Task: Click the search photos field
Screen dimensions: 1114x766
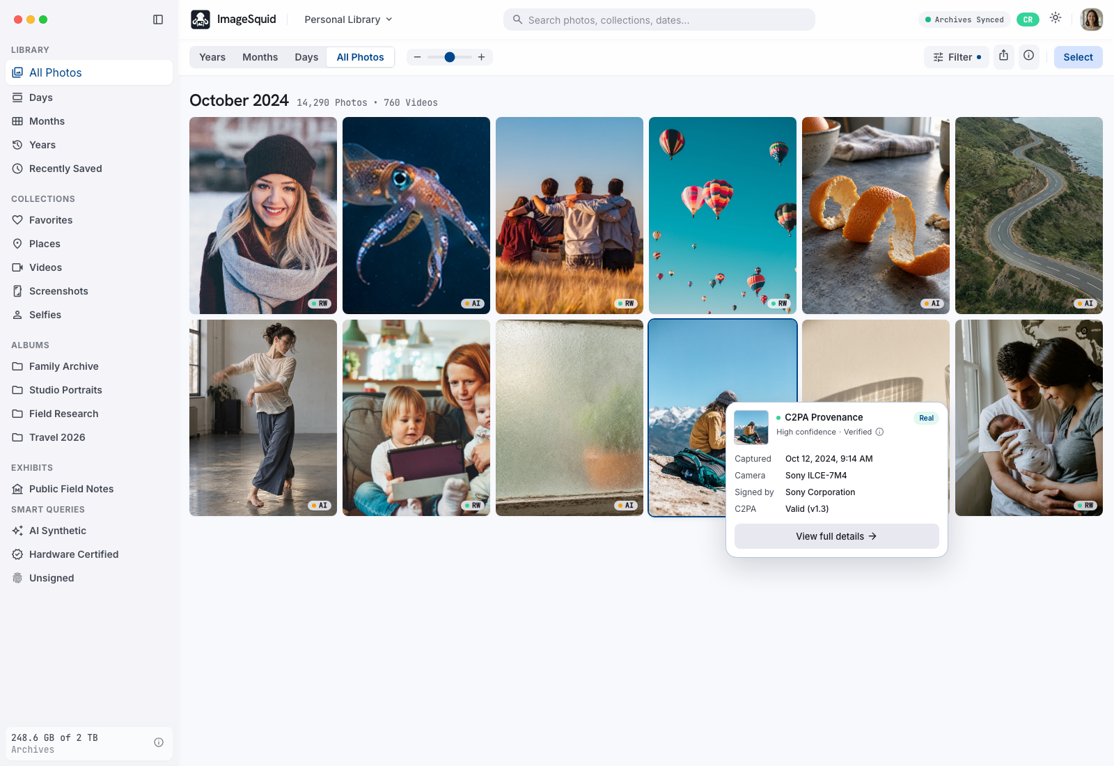Action: pyautogui.click(x=659, y=19)
